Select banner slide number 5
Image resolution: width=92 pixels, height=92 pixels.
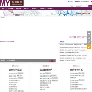(80, 37)
